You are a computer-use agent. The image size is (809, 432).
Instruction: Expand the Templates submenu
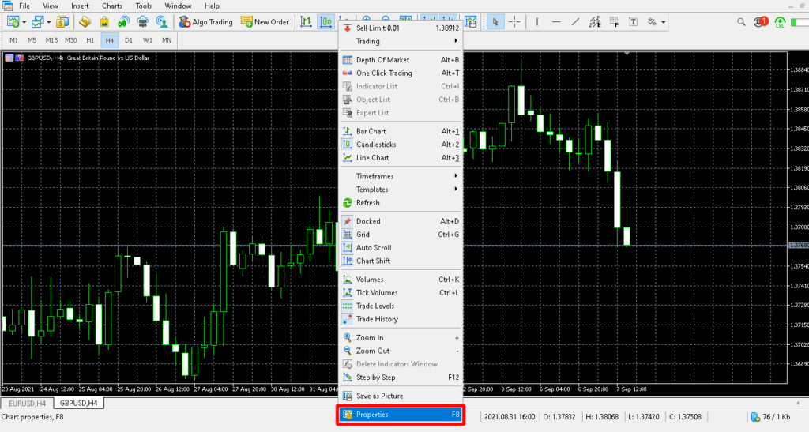coord(401,190)
